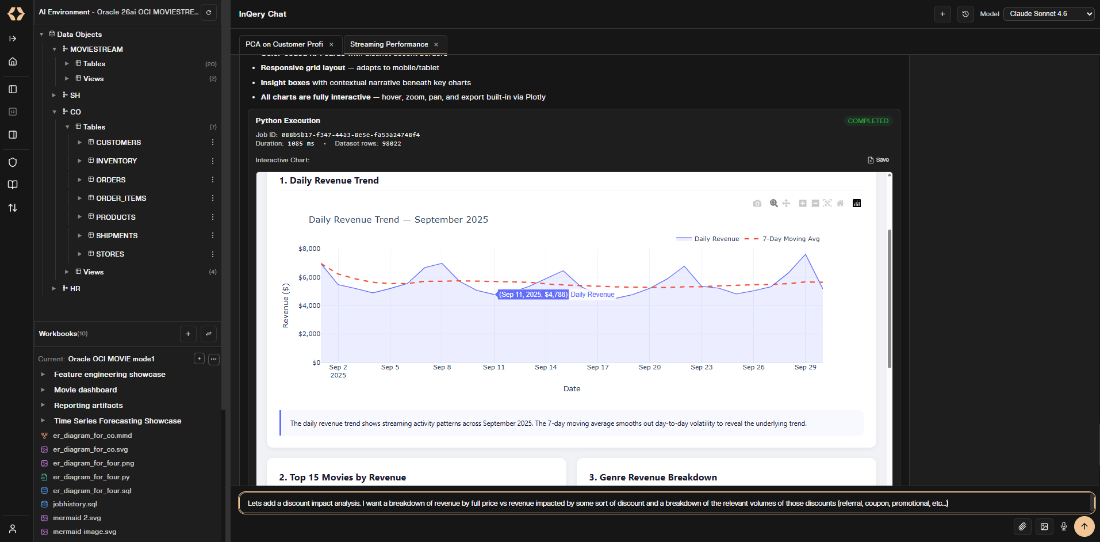
Task: Click the microphone voice input icon
Action: pyautogui.click(x=1064, y=526)
